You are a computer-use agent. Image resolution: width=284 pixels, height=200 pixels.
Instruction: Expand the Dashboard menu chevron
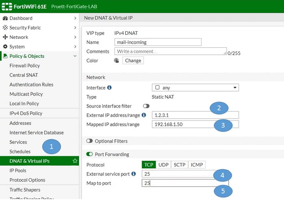[75, 18]
